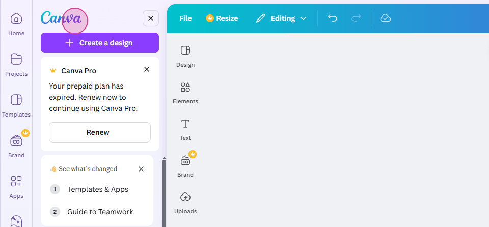Click the Canva logo

tap(61, 18)
